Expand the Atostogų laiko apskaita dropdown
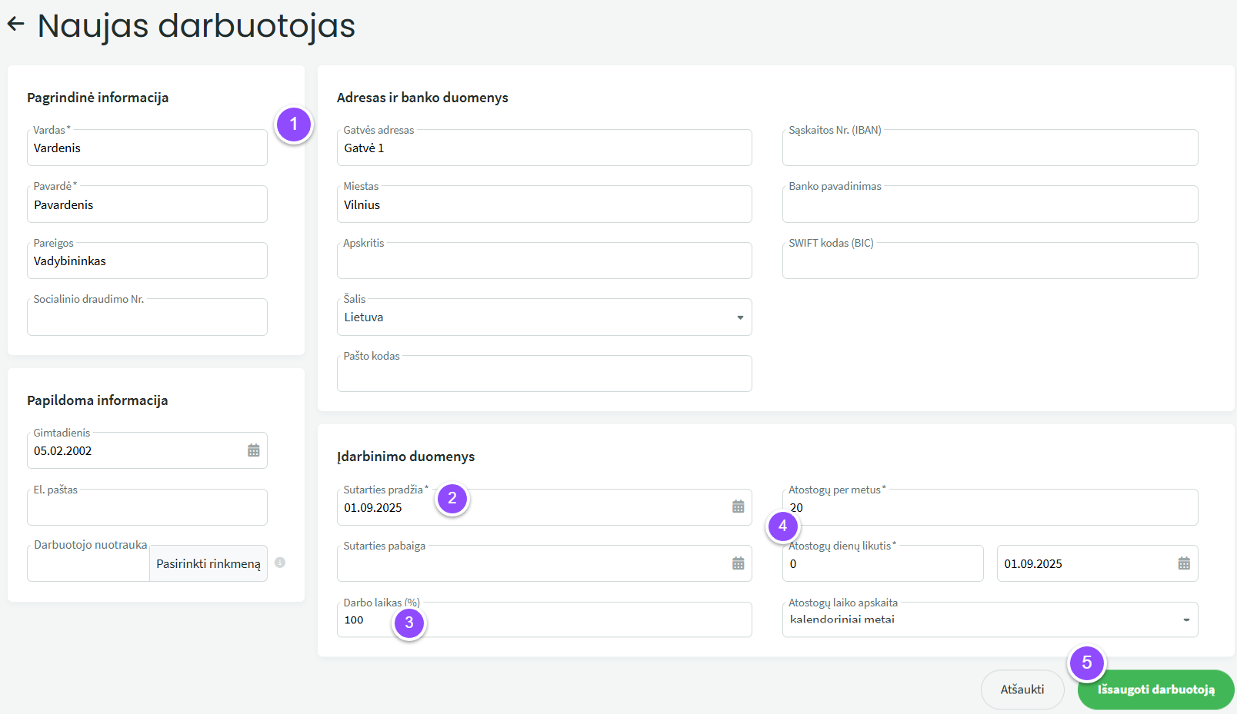 click(x=1185, y=619)
